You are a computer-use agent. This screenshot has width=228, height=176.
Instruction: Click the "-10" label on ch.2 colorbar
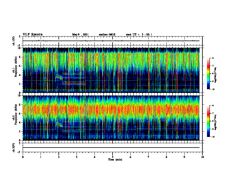coord(213,137)
